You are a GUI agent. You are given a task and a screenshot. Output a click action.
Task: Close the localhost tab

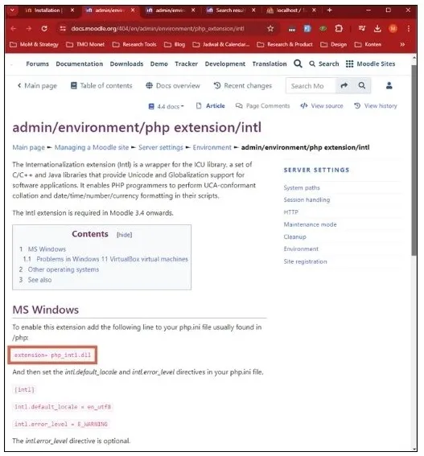pos(314,10)
